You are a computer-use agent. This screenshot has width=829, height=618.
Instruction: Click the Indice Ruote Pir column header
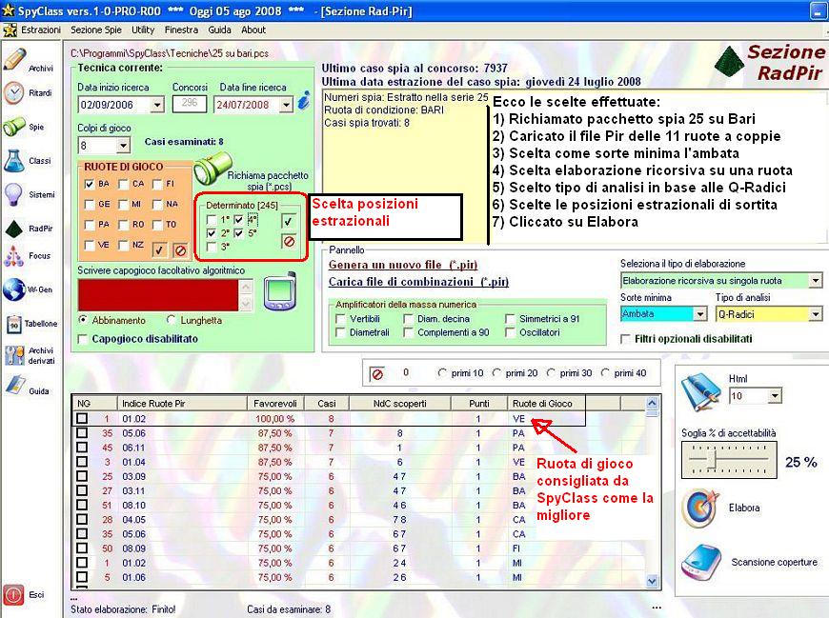(182, 404)
